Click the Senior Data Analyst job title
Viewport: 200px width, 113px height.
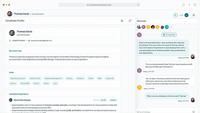pos(22,100)
